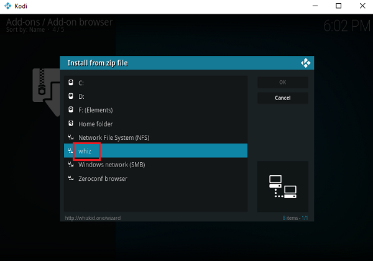
Task: Click the Kodi icon in title bar
Action: coord(8,6)
